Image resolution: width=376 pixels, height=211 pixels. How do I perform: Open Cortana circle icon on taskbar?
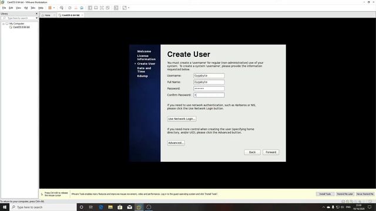[x=81, y=207]
